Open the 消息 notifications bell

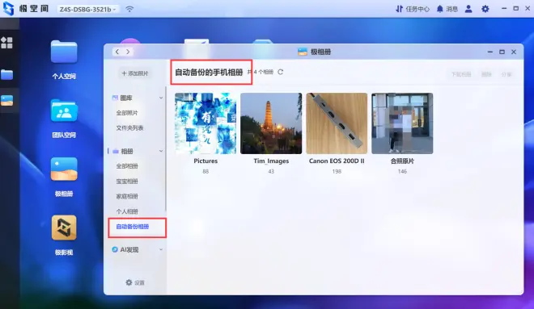(x=447, y=9)
